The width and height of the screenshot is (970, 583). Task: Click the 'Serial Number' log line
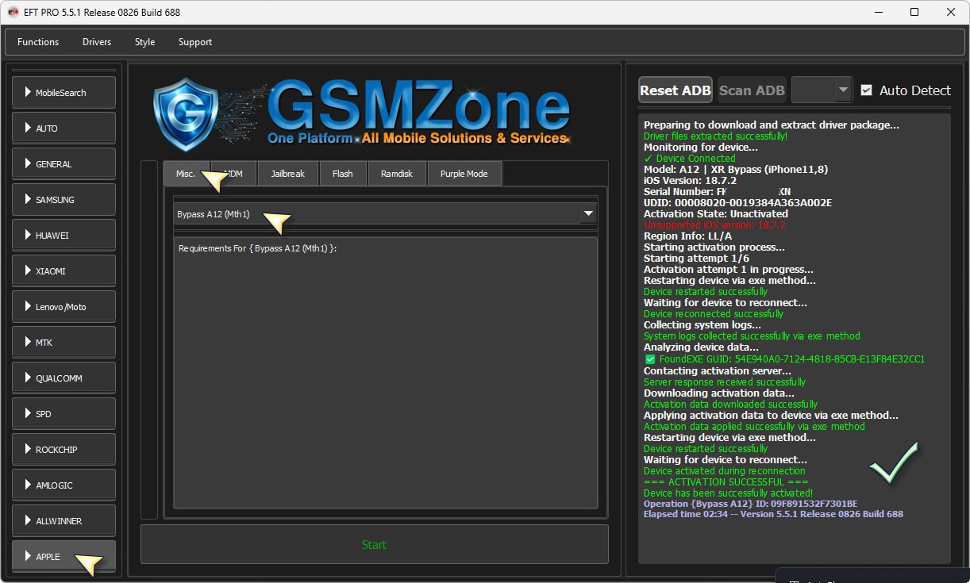718,191
